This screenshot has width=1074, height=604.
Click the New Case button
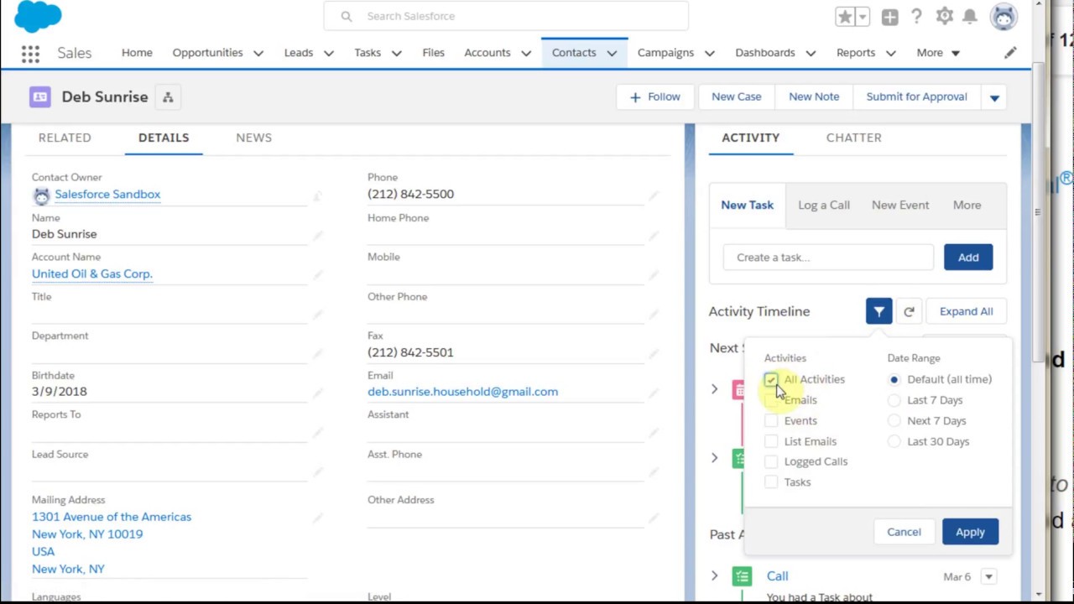(x=737, y=97)
